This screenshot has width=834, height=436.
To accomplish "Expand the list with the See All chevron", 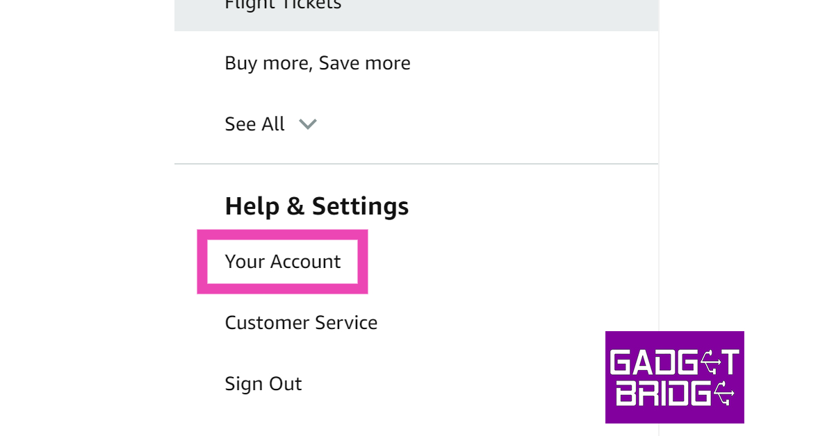I will pos(308,124).
